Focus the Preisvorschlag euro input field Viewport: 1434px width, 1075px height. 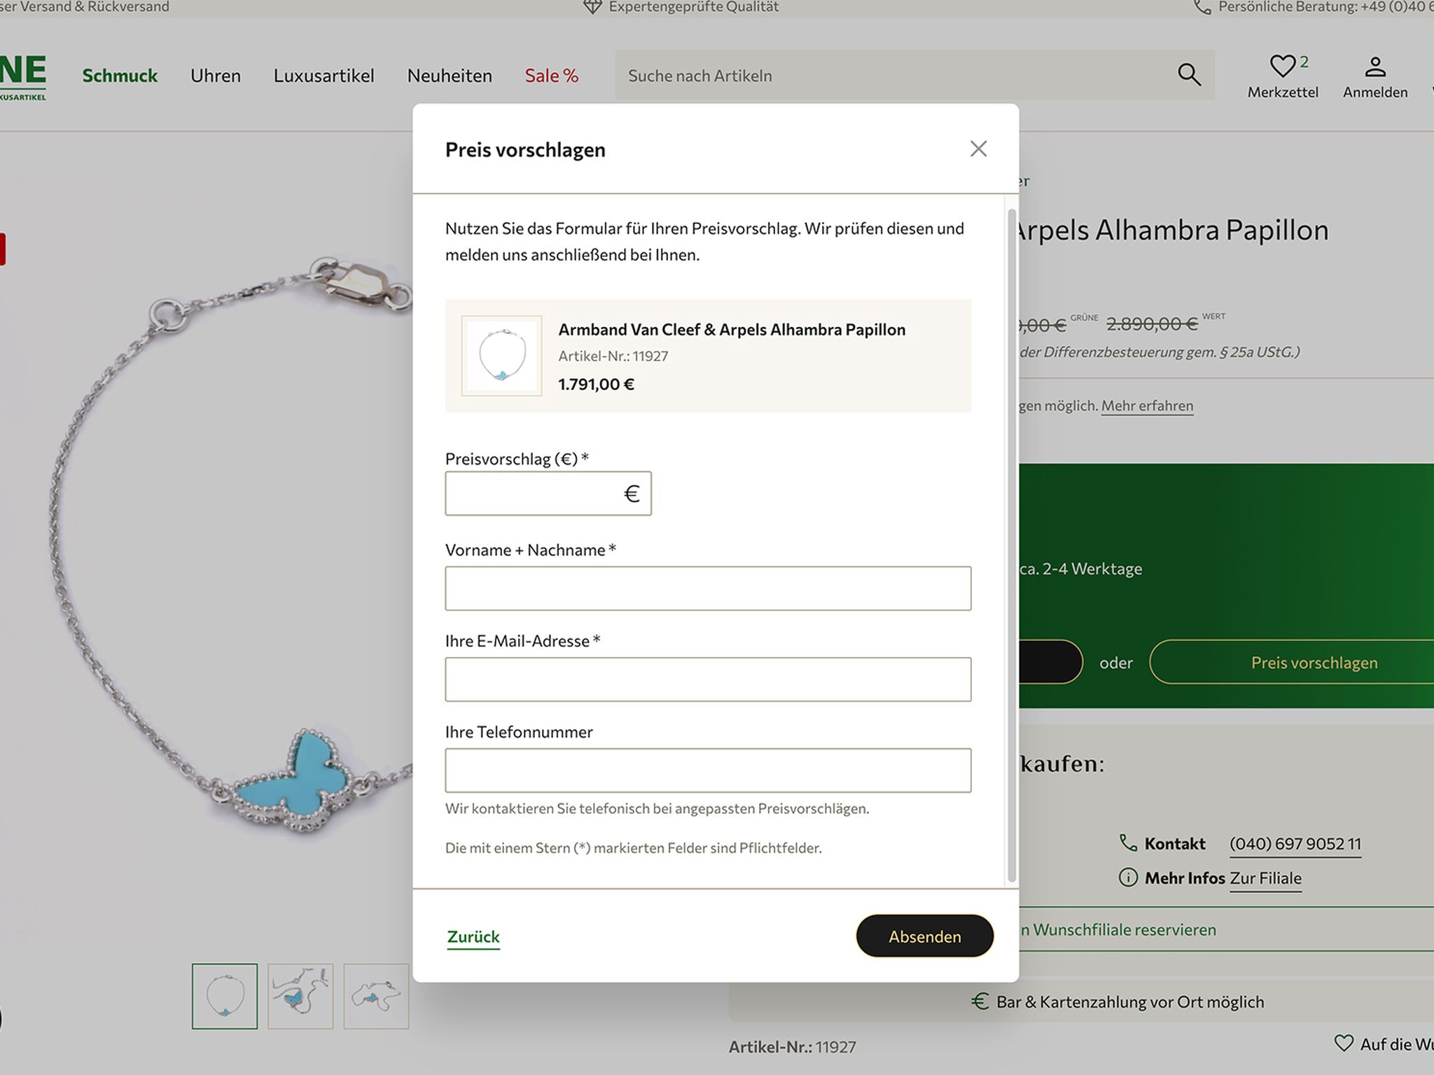[x=534, y=494]
